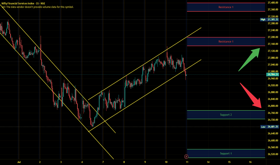The width and height of the screenshot is (280, 165).
Task: Click the 27,200.00 price axis label
Action: [x=273, y=37]
